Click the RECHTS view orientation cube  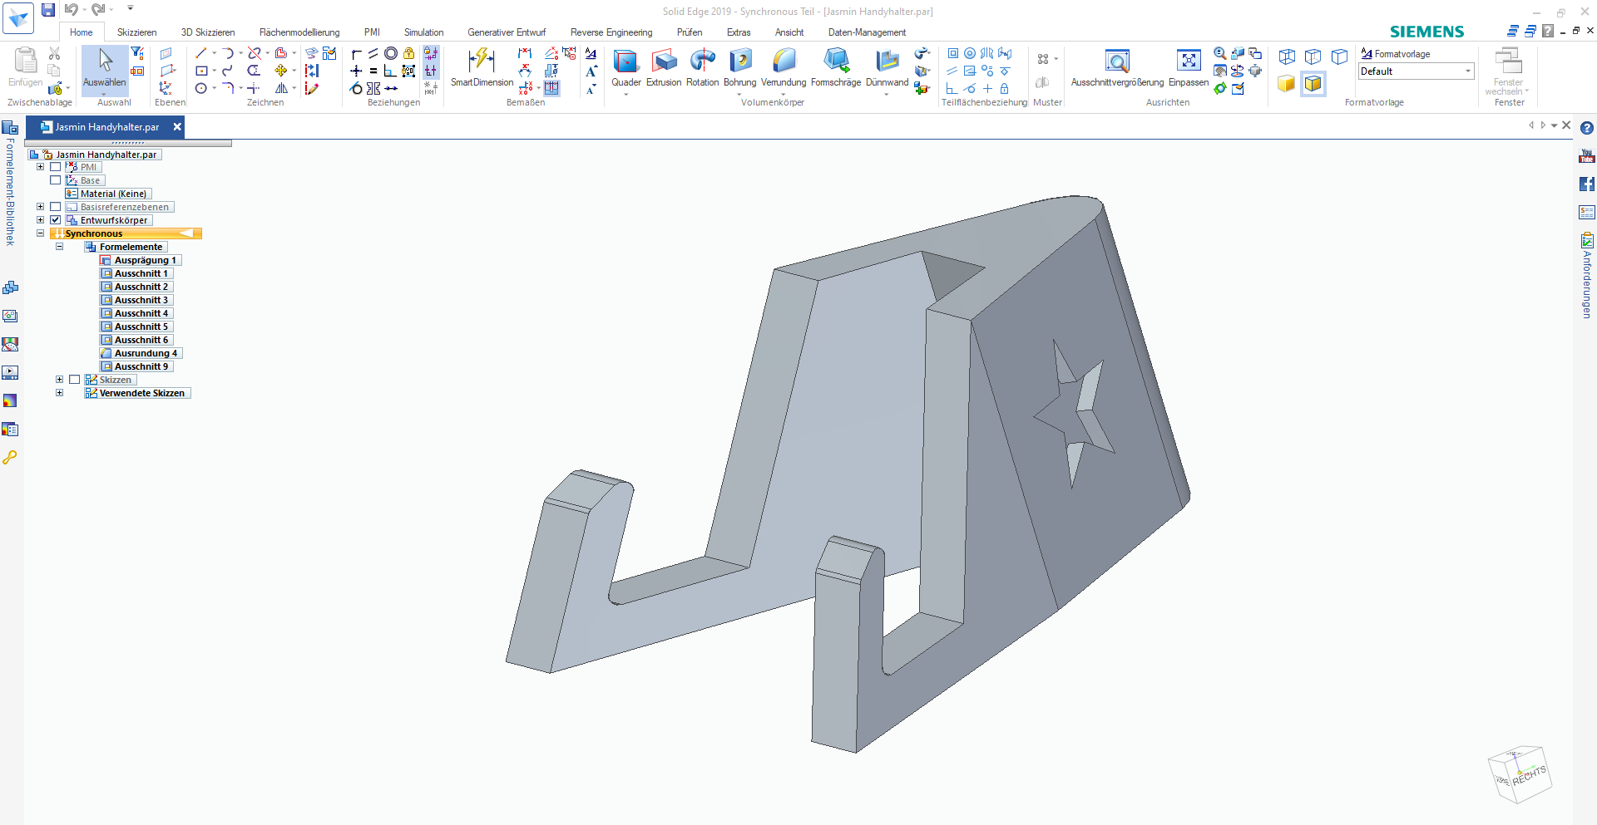1520,775
